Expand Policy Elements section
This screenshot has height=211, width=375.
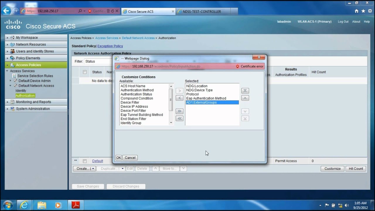pos(8,58)
